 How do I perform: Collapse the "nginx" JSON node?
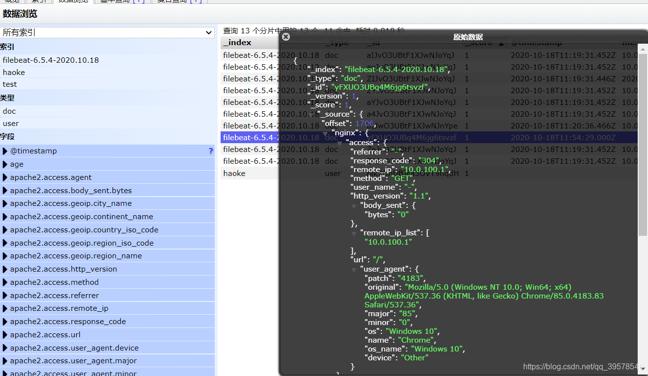[325, 134]
